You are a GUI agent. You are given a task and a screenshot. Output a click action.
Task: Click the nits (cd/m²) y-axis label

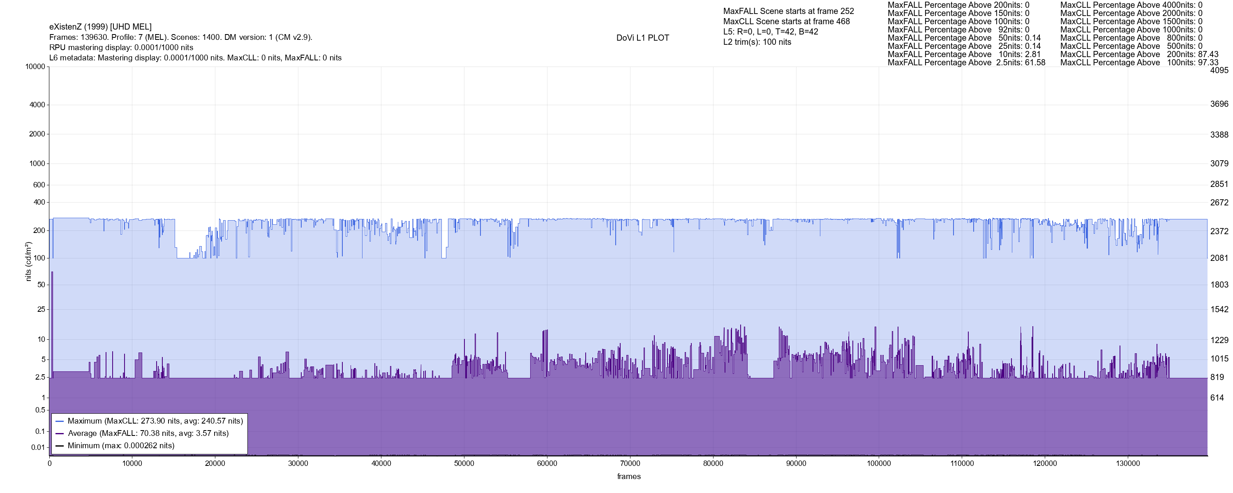pos(28,261)
